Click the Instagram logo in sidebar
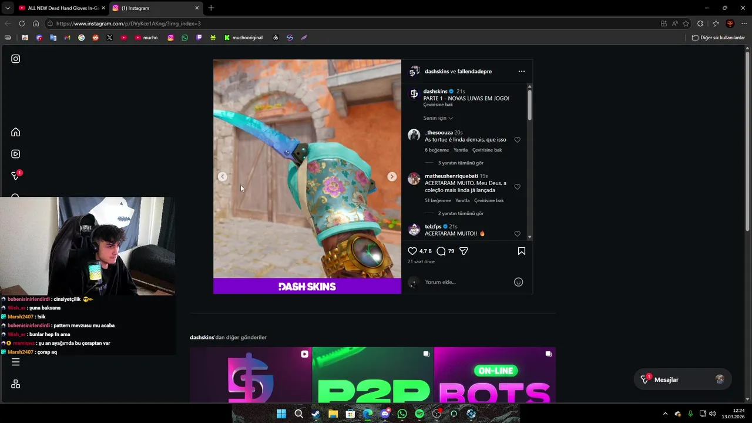The image size is (752, 423). point(16,59)
